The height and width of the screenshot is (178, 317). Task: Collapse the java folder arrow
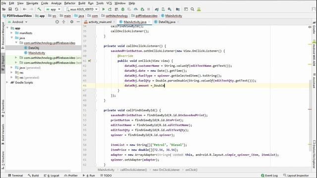click(x=12, y=38)
